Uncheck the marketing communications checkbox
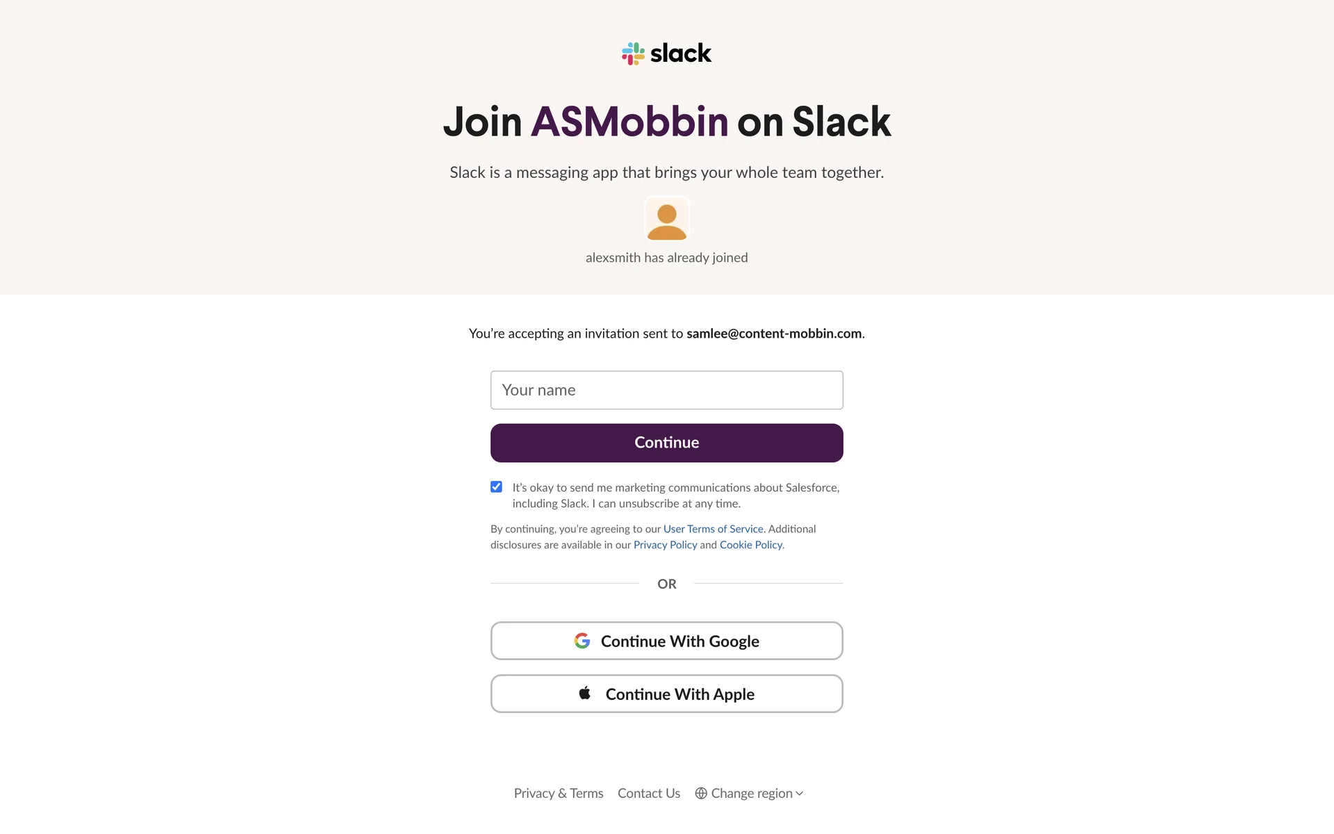Viewport: 1334px width, 834px height. tap(496, 487)
